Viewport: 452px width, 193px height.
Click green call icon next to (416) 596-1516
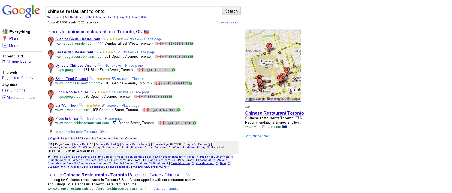(x=195, y=123)
